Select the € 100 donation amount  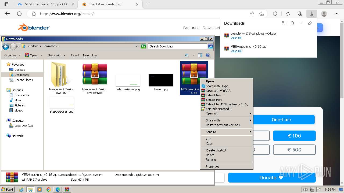click(294, 136)
